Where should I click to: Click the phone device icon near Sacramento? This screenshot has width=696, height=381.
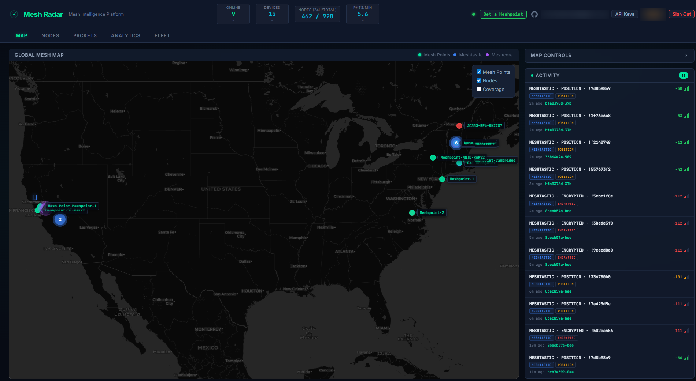point(35,197)
